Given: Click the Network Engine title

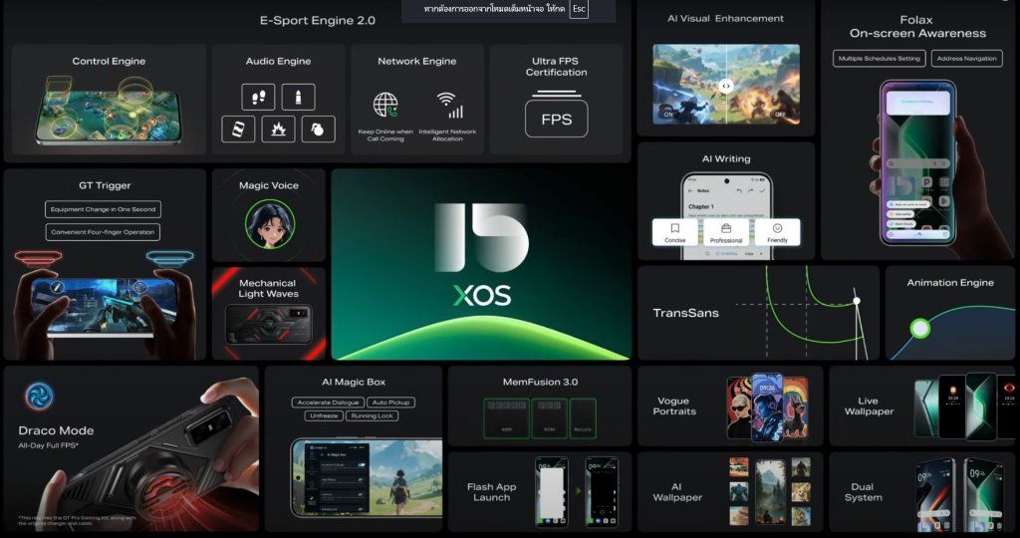Looking at the screenshot, I should tap(417, 61).
